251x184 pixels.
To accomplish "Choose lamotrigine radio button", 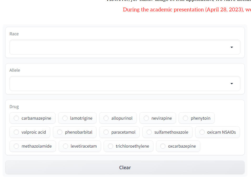I will point(65,118).
